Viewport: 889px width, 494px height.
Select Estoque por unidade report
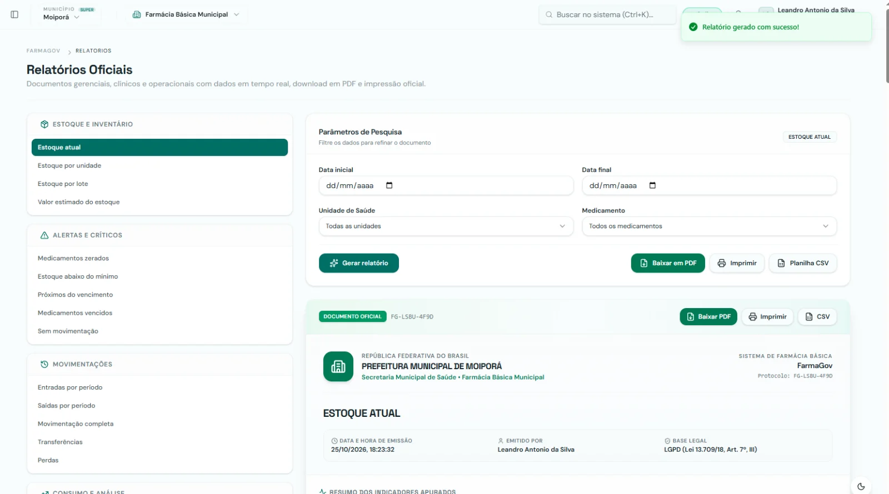click(159, 165)
